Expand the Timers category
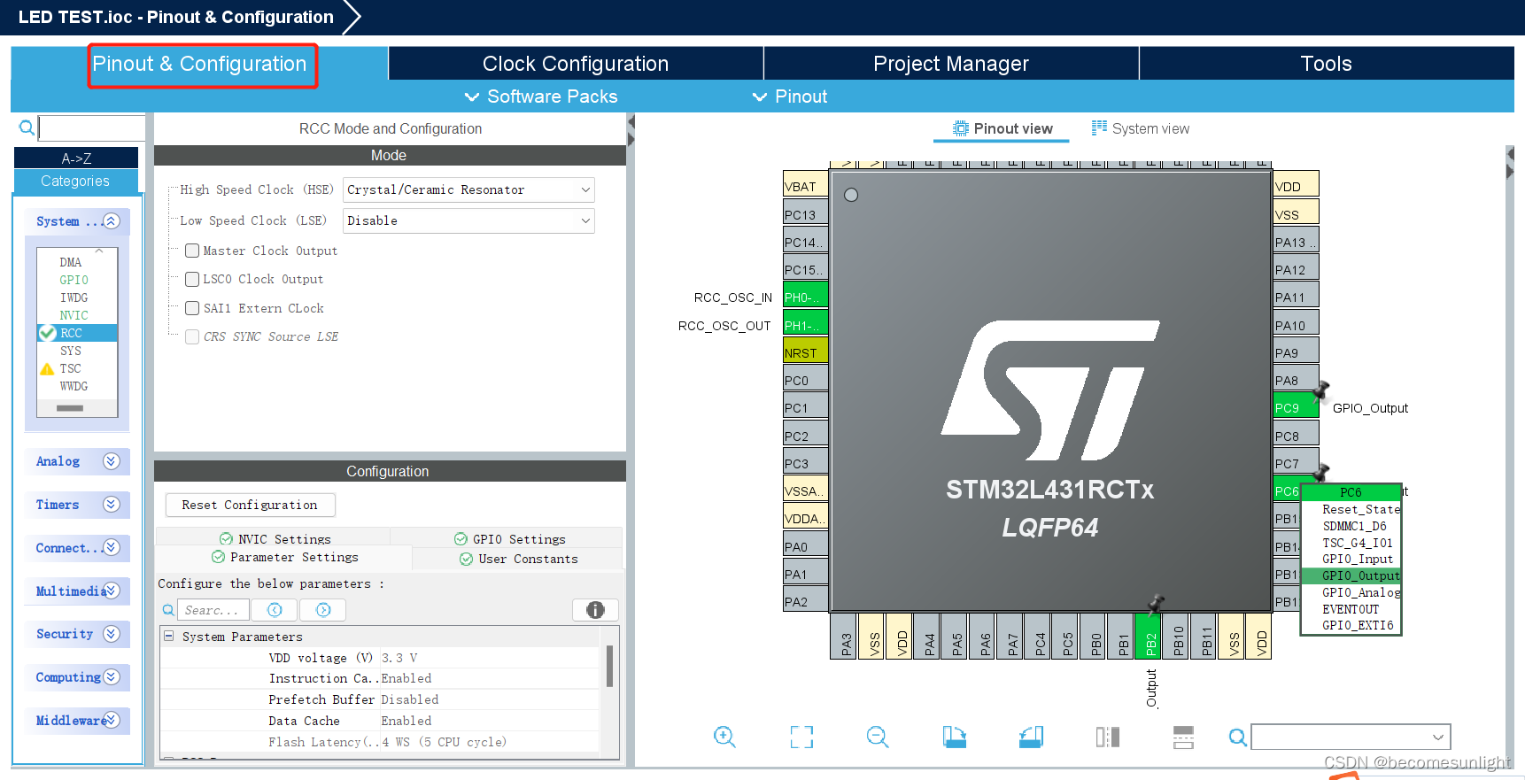This screenshot has width=1525, height=780. 111,505
